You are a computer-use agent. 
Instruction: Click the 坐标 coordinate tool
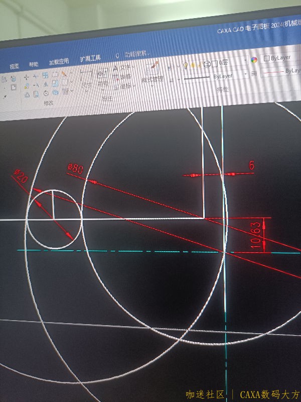[x=123, y=87]
